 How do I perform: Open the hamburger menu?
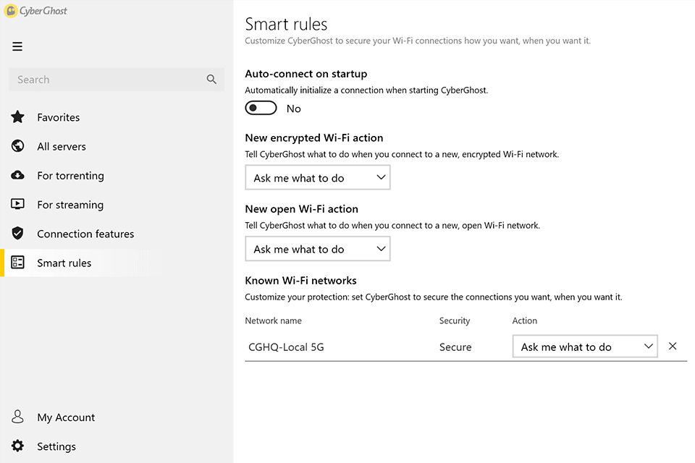pos(17,46)
